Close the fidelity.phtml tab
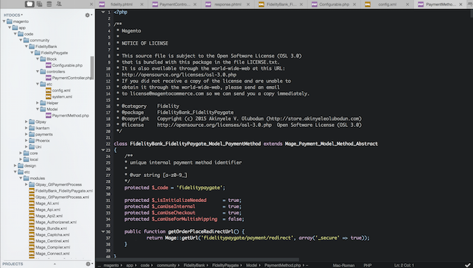This screenshot has width=473, height=268. 142,4
